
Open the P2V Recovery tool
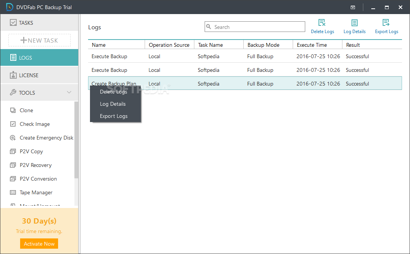click(x=36, y=165)
